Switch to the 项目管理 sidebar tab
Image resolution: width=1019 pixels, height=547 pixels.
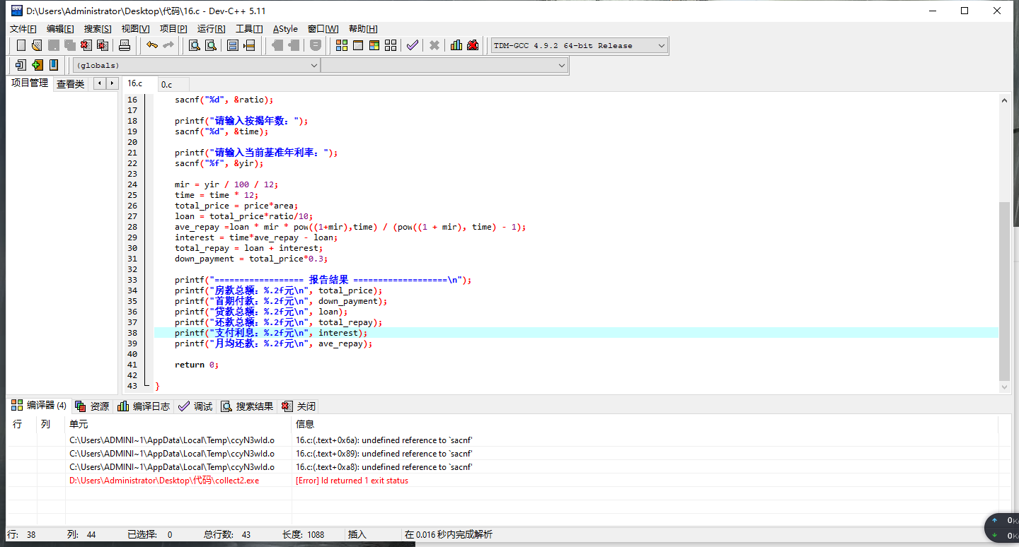coord(30,83)
